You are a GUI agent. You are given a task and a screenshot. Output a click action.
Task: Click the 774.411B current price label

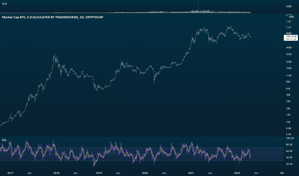tap(291, 36)
